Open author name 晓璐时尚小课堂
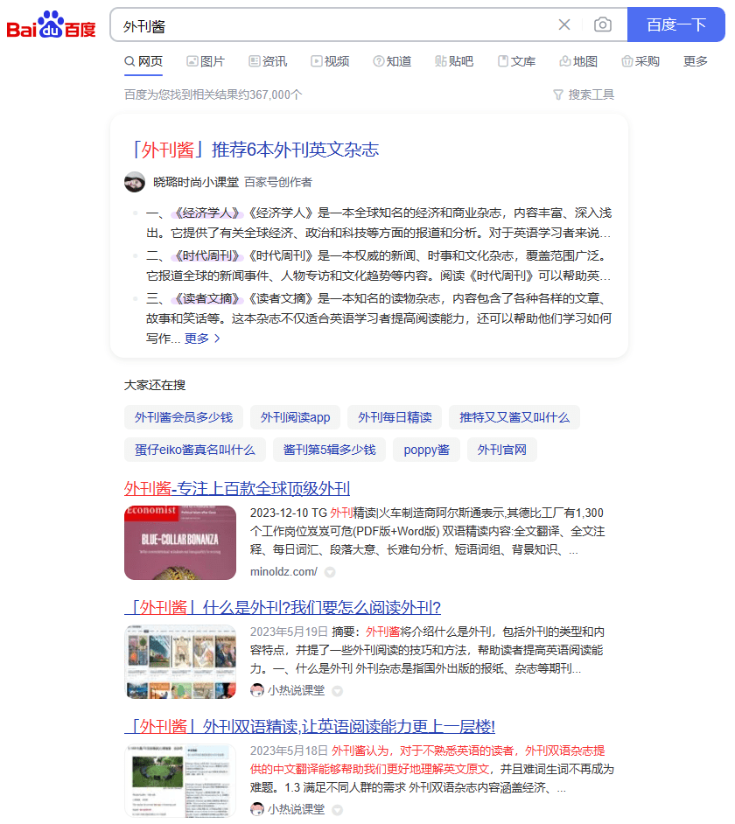The image size is (735, 824). tap(196, 182)
